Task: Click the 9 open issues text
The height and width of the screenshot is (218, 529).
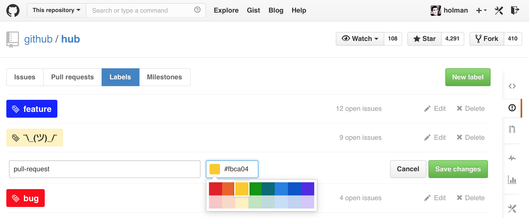Action: (x=360, y=138)
